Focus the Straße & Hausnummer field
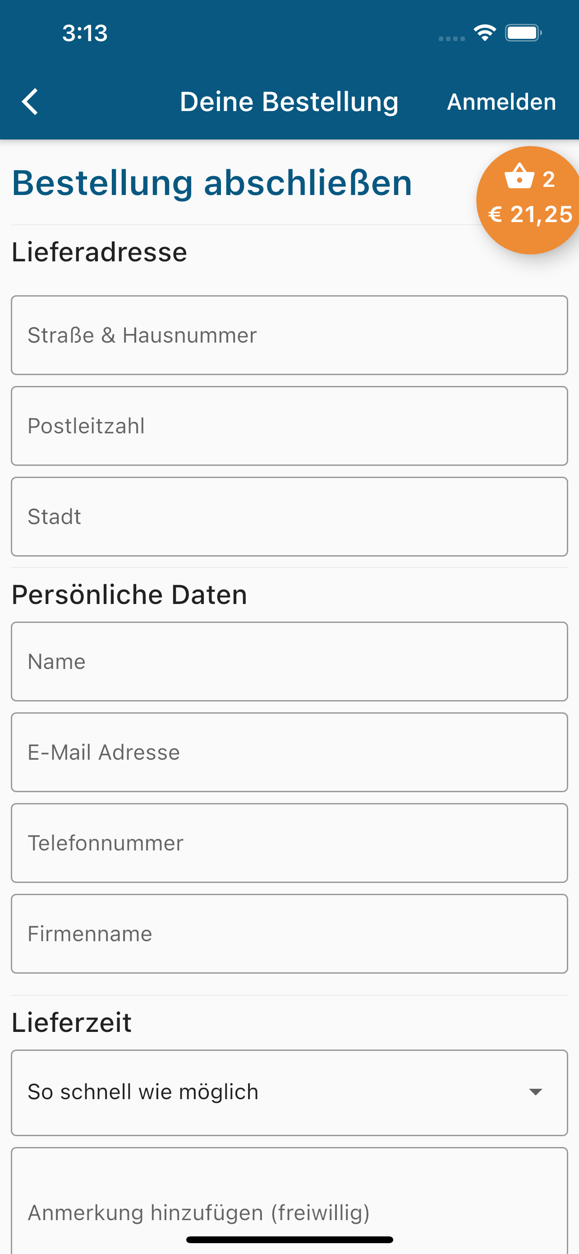 coord(289,335)
